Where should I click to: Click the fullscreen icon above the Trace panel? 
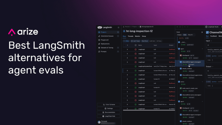pyautogui.click(x=180, y=27)
